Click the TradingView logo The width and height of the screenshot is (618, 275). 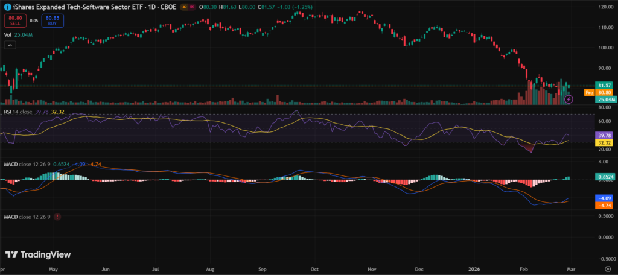[37, 254]
